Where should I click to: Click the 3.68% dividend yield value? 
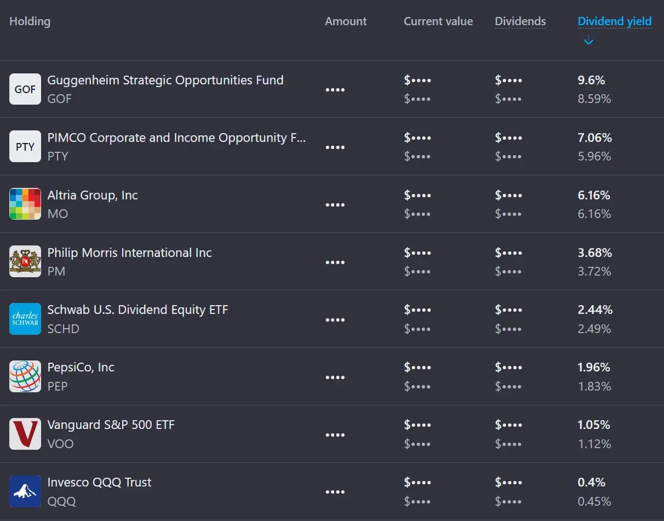point(594,253)
